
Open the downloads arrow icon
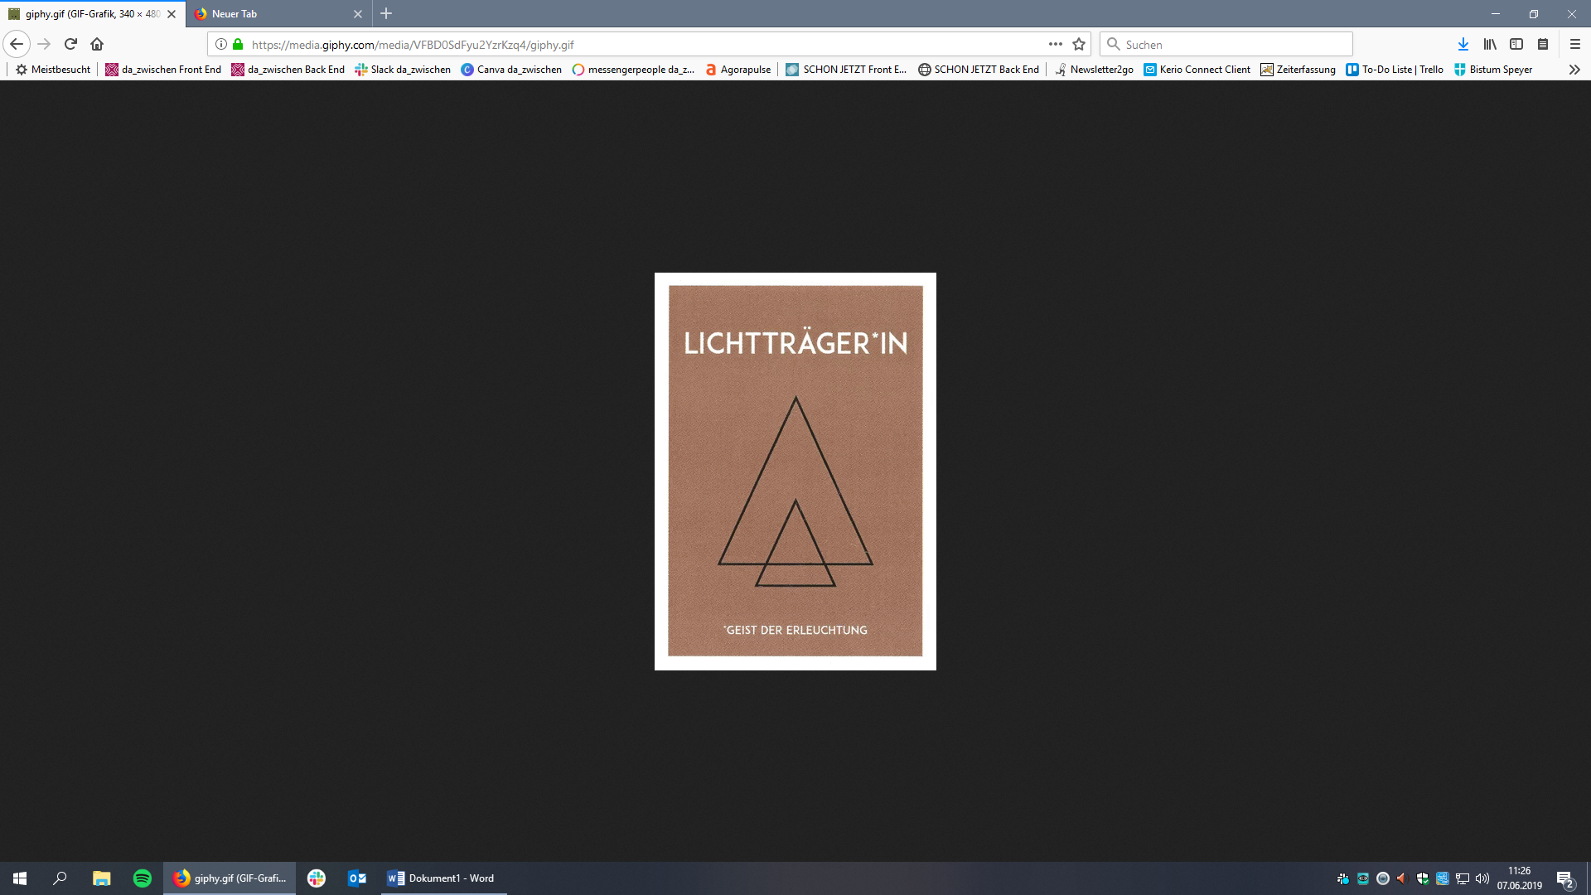pos(1463,45)
